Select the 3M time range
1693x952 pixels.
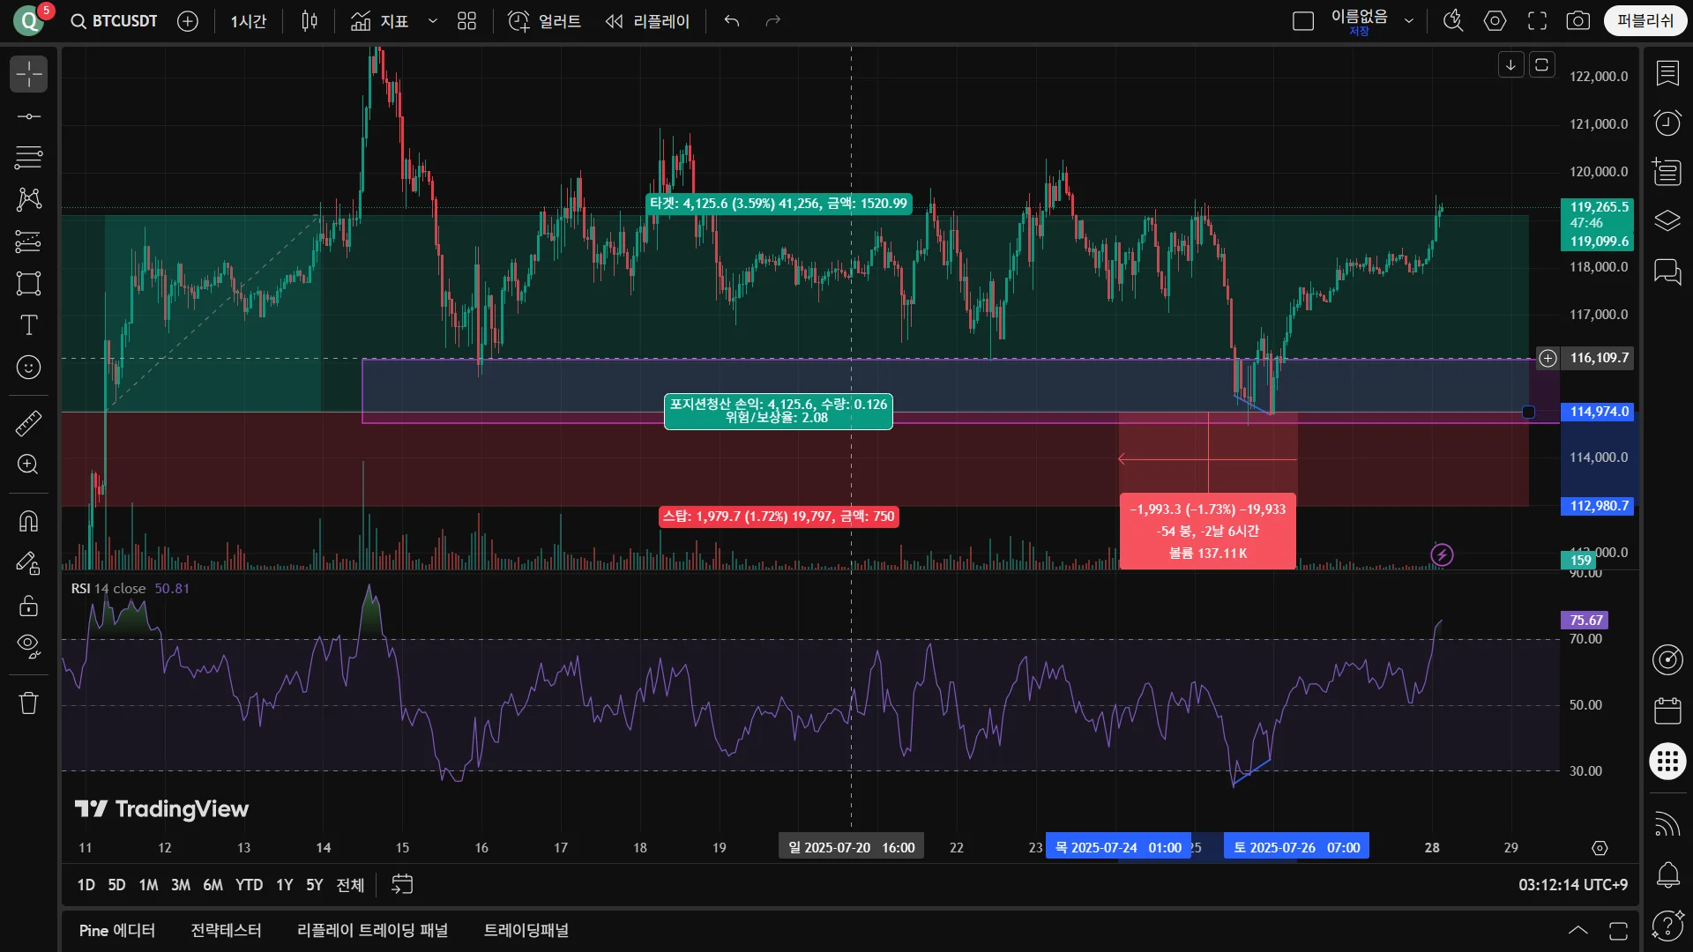tap(180, 884)
